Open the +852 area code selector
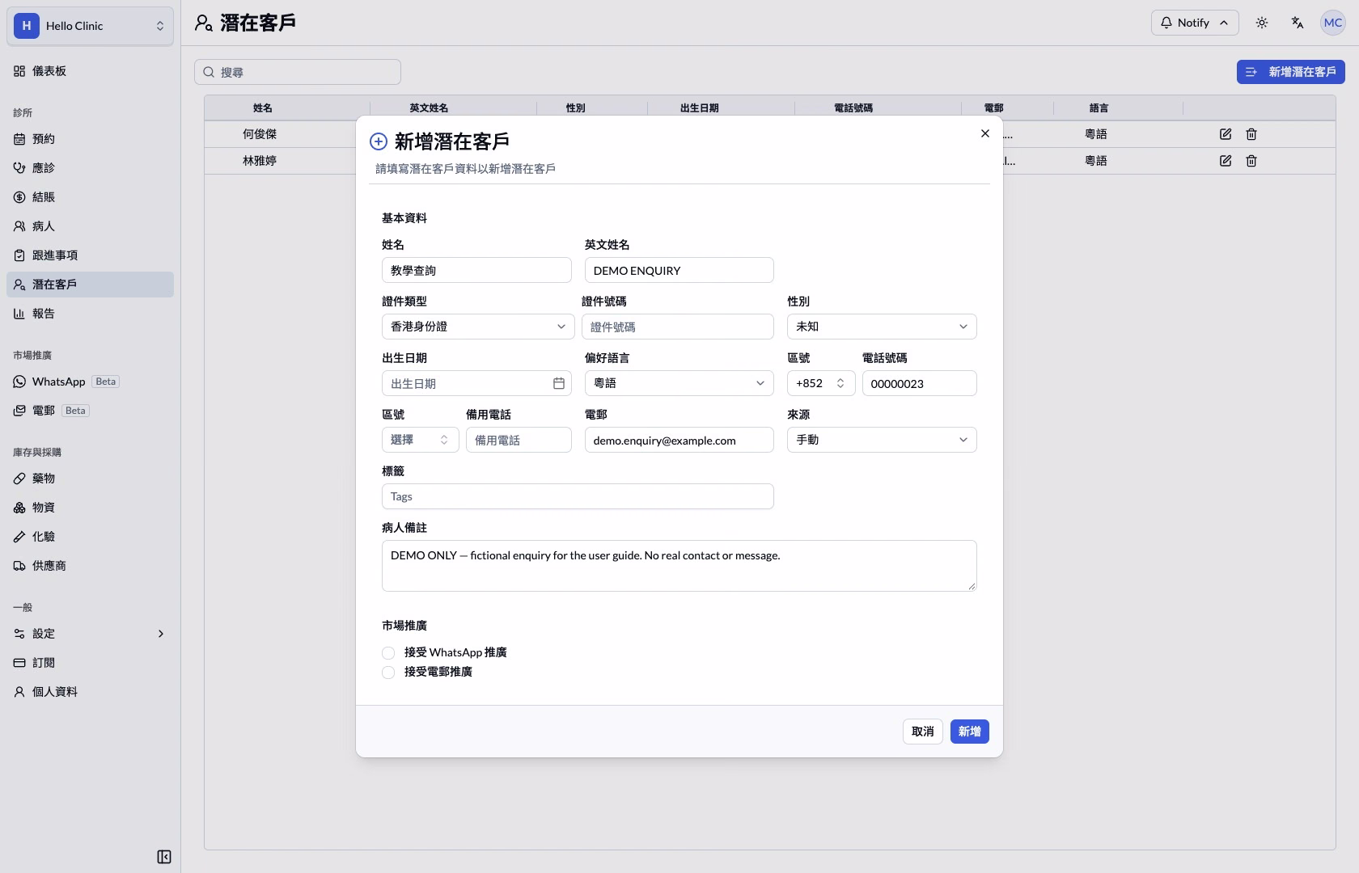The height and width of the screenshot is (873, 1359). [x=821, y=383]
